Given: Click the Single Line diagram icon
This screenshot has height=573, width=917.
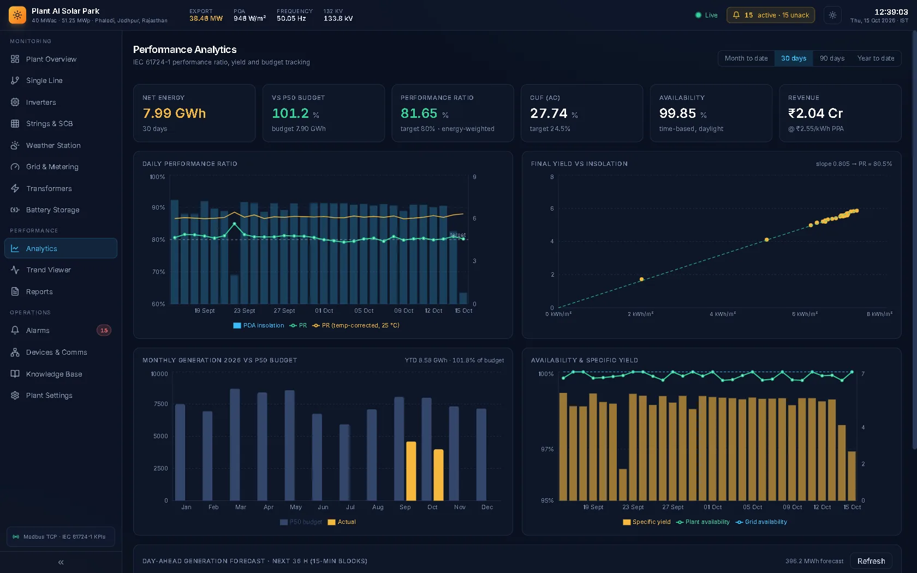Looking at the screenshot, I should pos(15,80).
